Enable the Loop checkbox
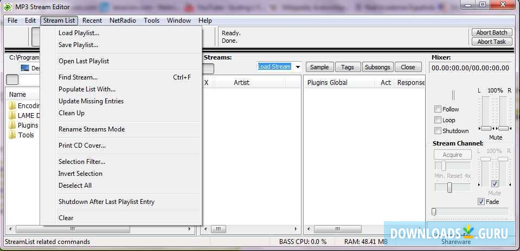Screen dimensions: 520x251 tap(438, 120)
